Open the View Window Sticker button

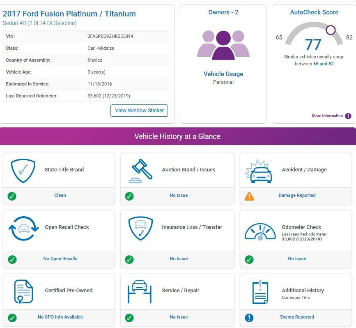pyautogui.click(x=139, y=111)
